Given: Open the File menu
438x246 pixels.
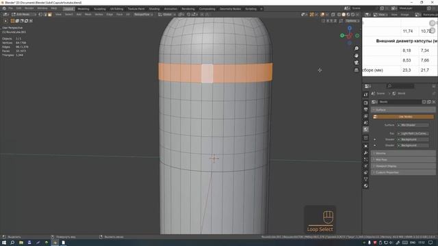Looking at the screenshot, I should click(x=11, y=9).
